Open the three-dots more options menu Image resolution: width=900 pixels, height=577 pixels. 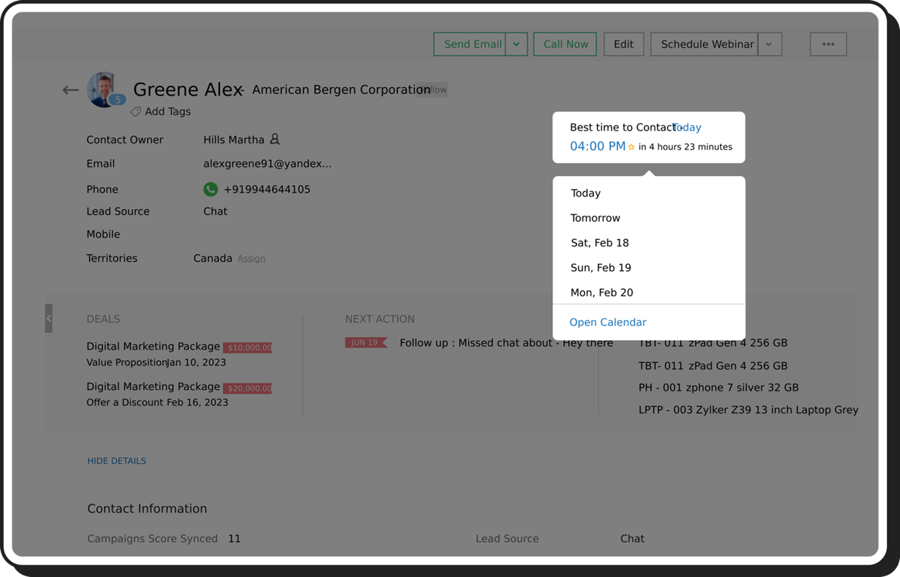point(828,44)
